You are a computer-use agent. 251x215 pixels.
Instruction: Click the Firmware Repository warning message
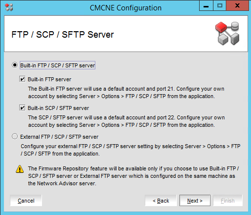click(x=133, y=176)
